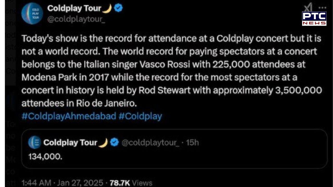Click the 15h timestamp on quoted tweet
Viewport: 333px width, 187px height.
point(193,143)
